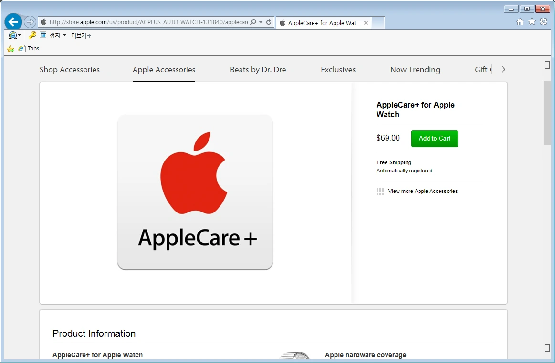Minimize the browser window
This screenshot has width=555, height=363.
point(511,9)
